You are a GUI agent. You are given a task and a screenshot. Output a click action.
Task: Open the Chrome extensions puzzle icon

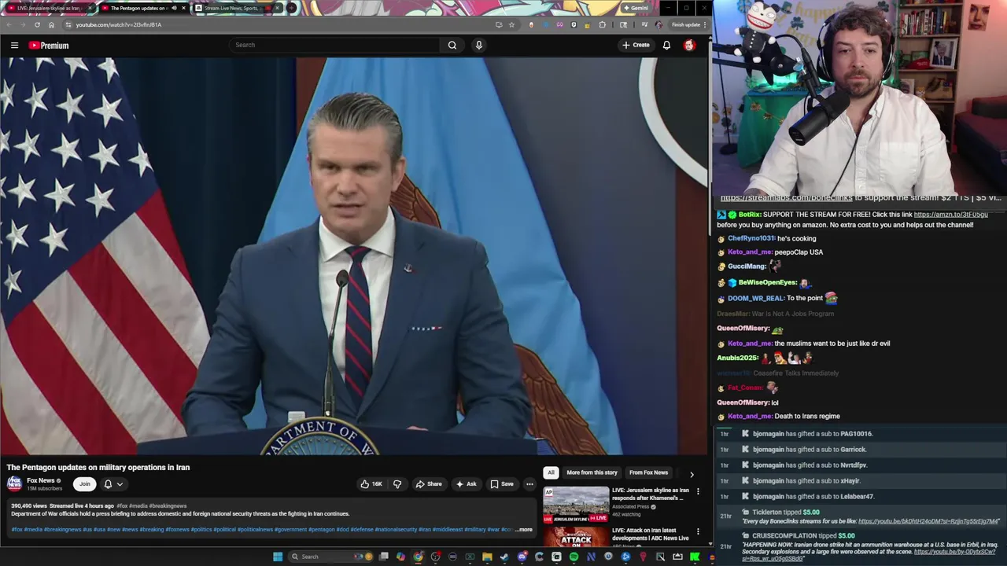(x=602, y=24)
